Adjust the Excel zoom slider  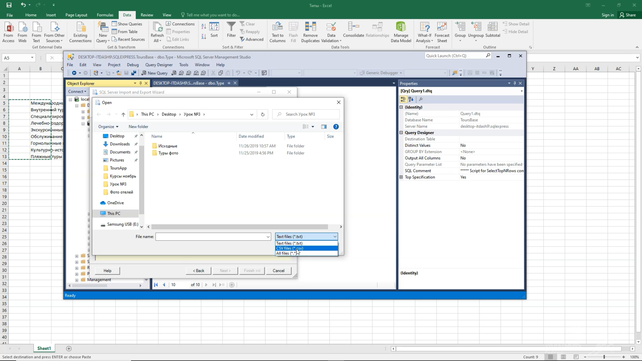[604, 357]
